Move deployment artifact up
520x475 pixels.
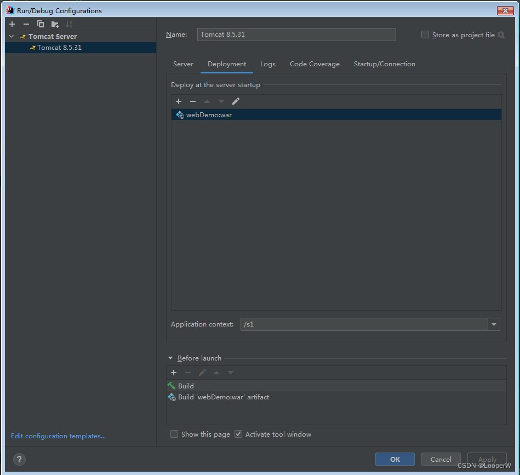point(207,101)
